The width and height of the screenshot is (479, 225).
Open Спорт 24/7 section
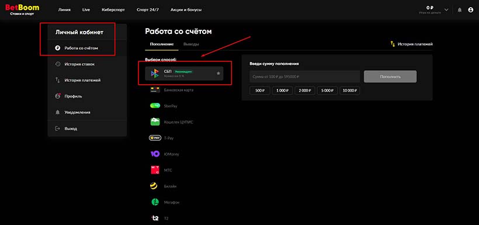pos(148,10)
